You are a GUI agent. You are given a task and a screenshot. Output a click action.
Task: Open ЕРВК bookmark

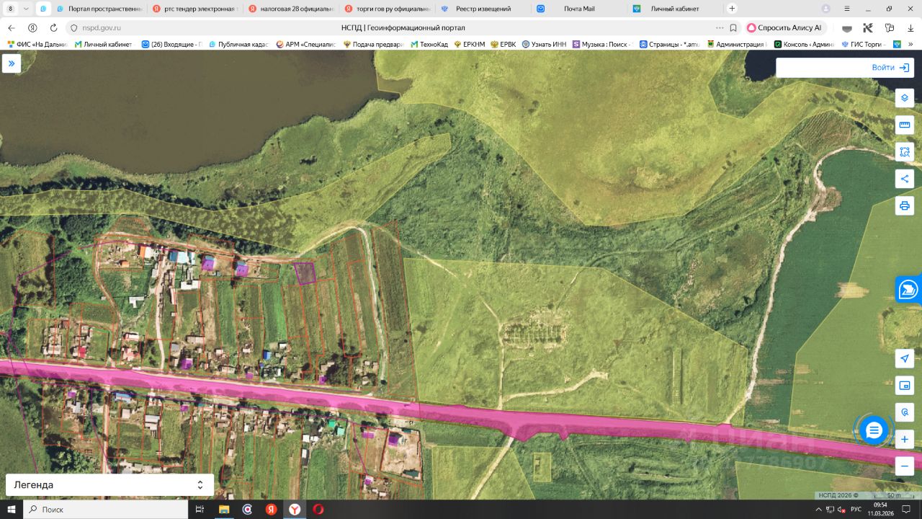(503, 44)
